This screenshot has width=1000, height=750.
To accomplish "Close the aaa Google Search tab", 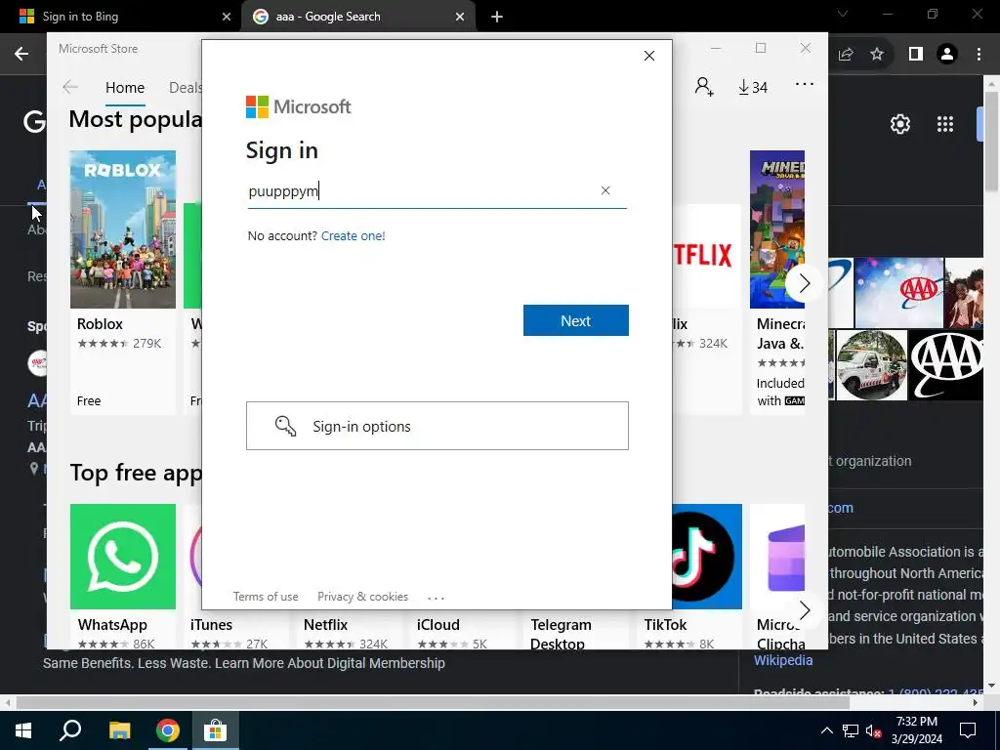I will [x=460, y=17].
